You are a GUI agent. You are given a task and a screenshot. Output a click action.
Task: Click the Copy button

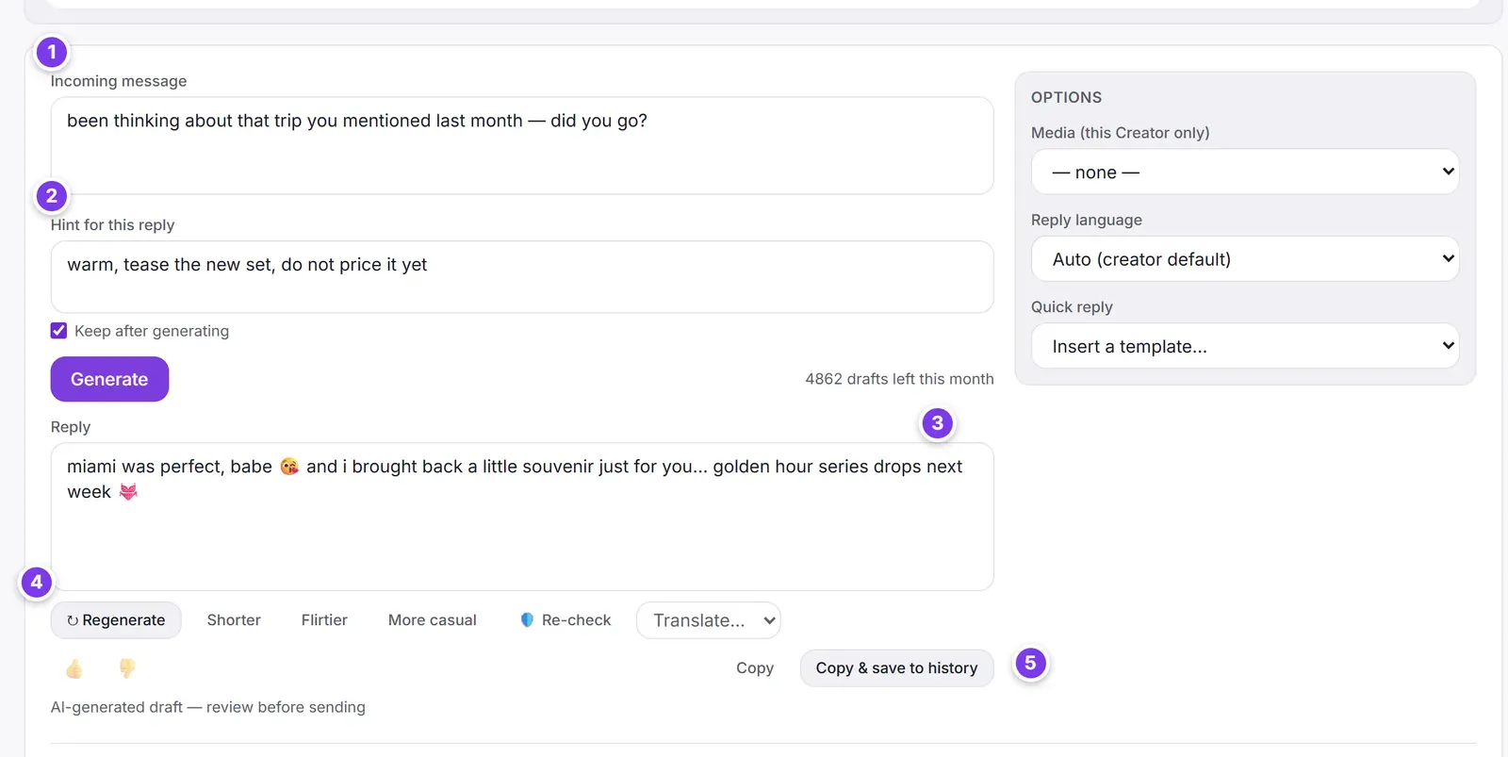tap(755, 668)
